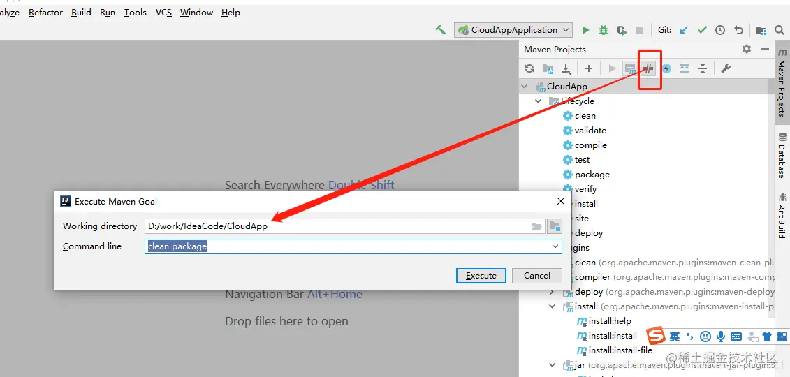
Task: Revert changes with the Git undo arrow
Action: tap(738, 30)
